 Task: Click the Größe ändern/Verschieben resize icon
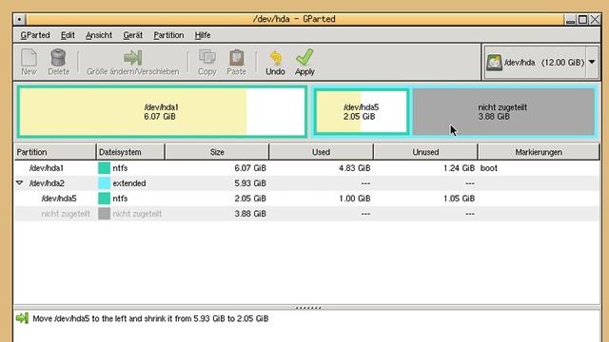tap(133, 57)
